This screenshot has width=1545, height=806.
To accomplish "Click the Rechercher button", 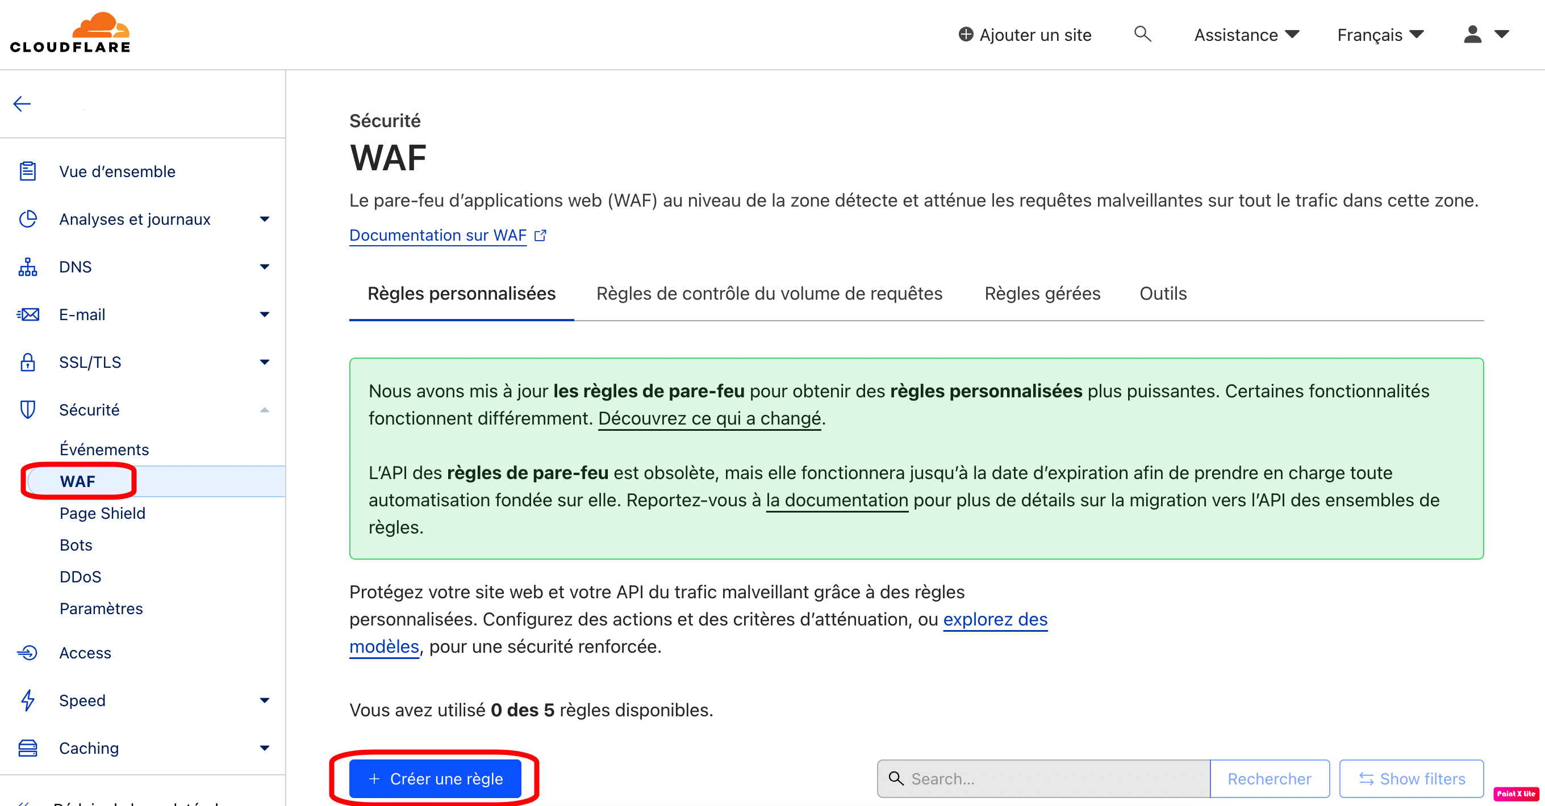I will click(1269, 778).
